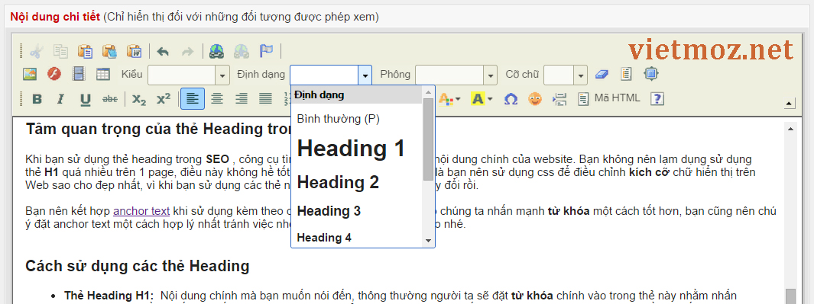Click the insert page break icon
The image size is (814, 304).
[x=559, y=99]
